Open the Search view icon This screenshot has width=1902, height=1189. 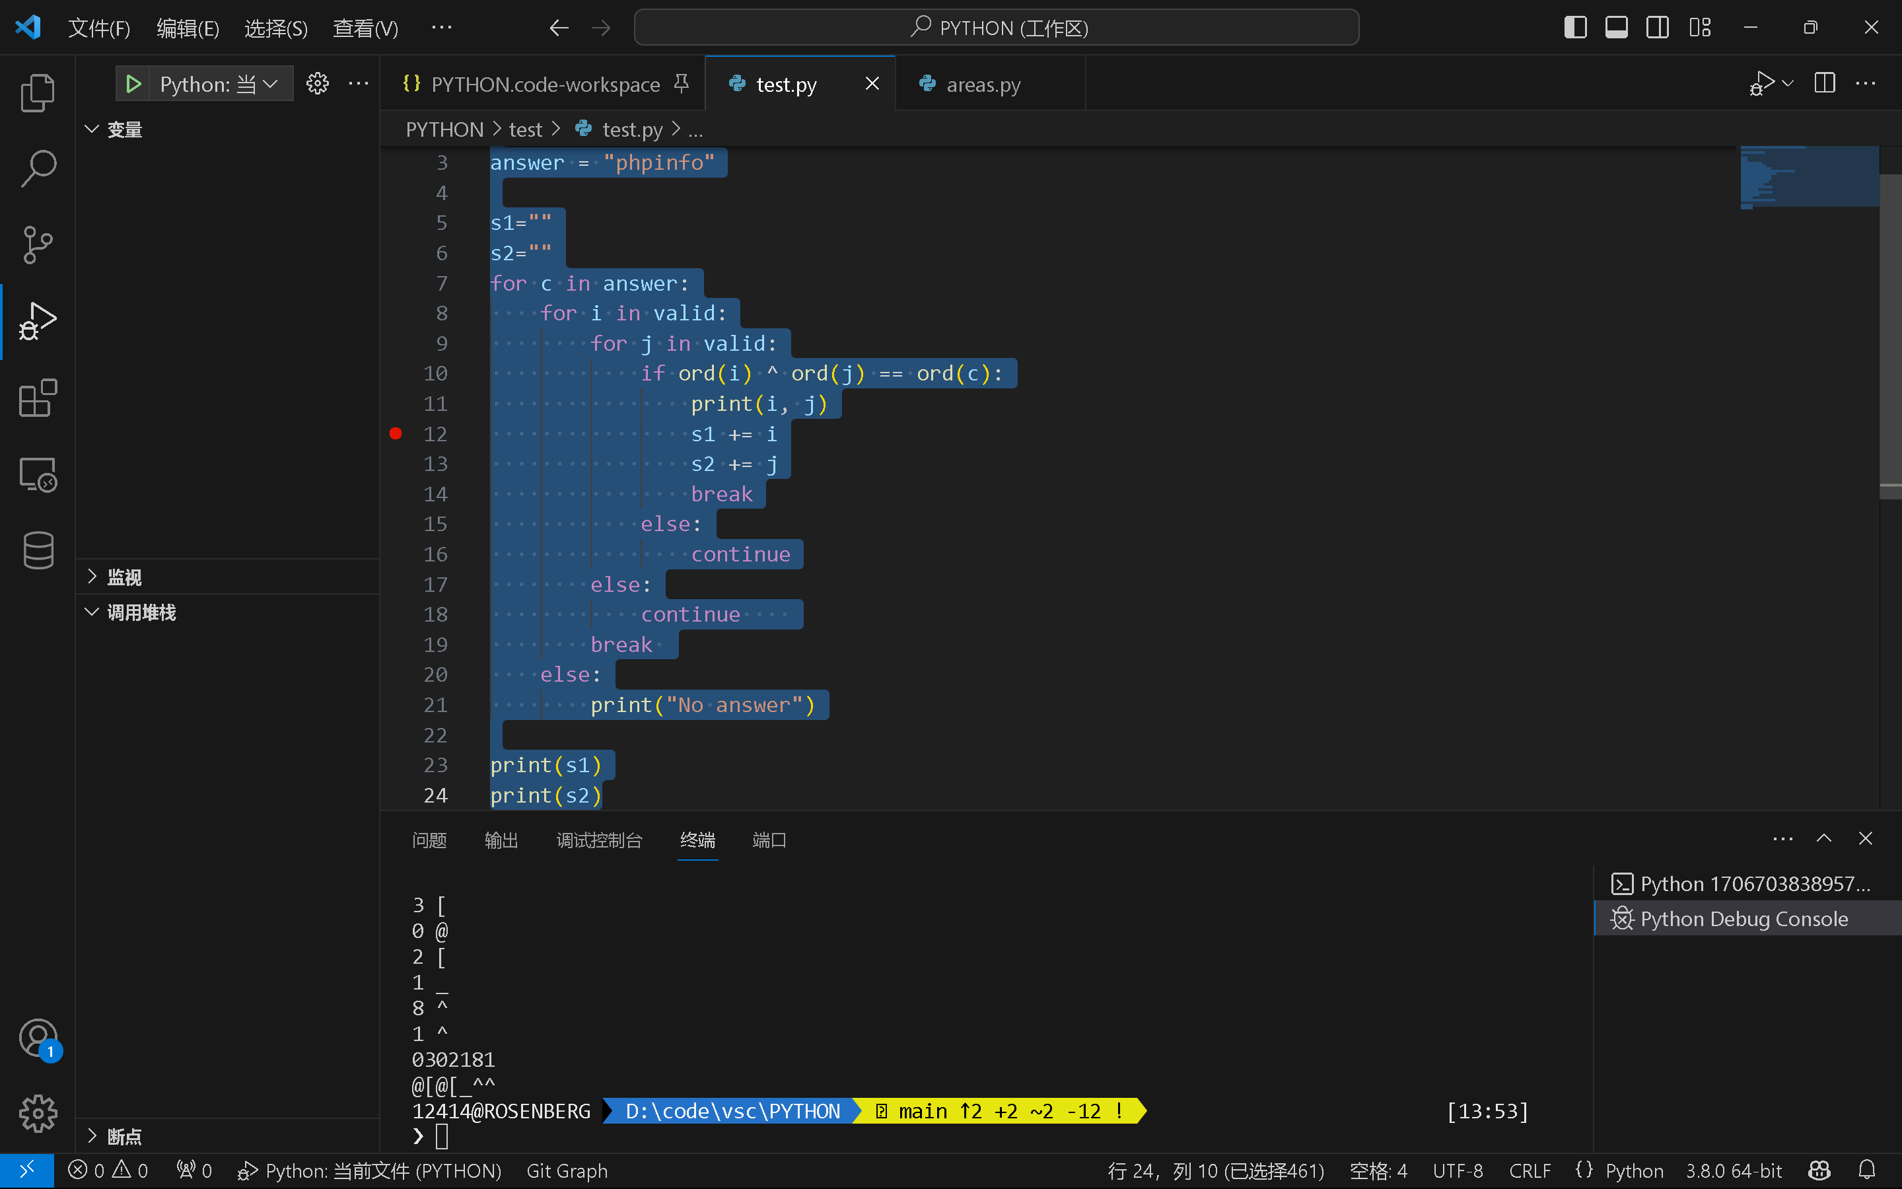(37, 168)
